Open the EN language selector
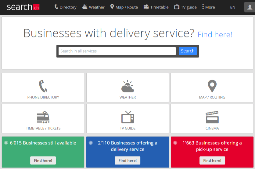The height and width of the screenshot is (169, 255). click(x=233, y=7)
